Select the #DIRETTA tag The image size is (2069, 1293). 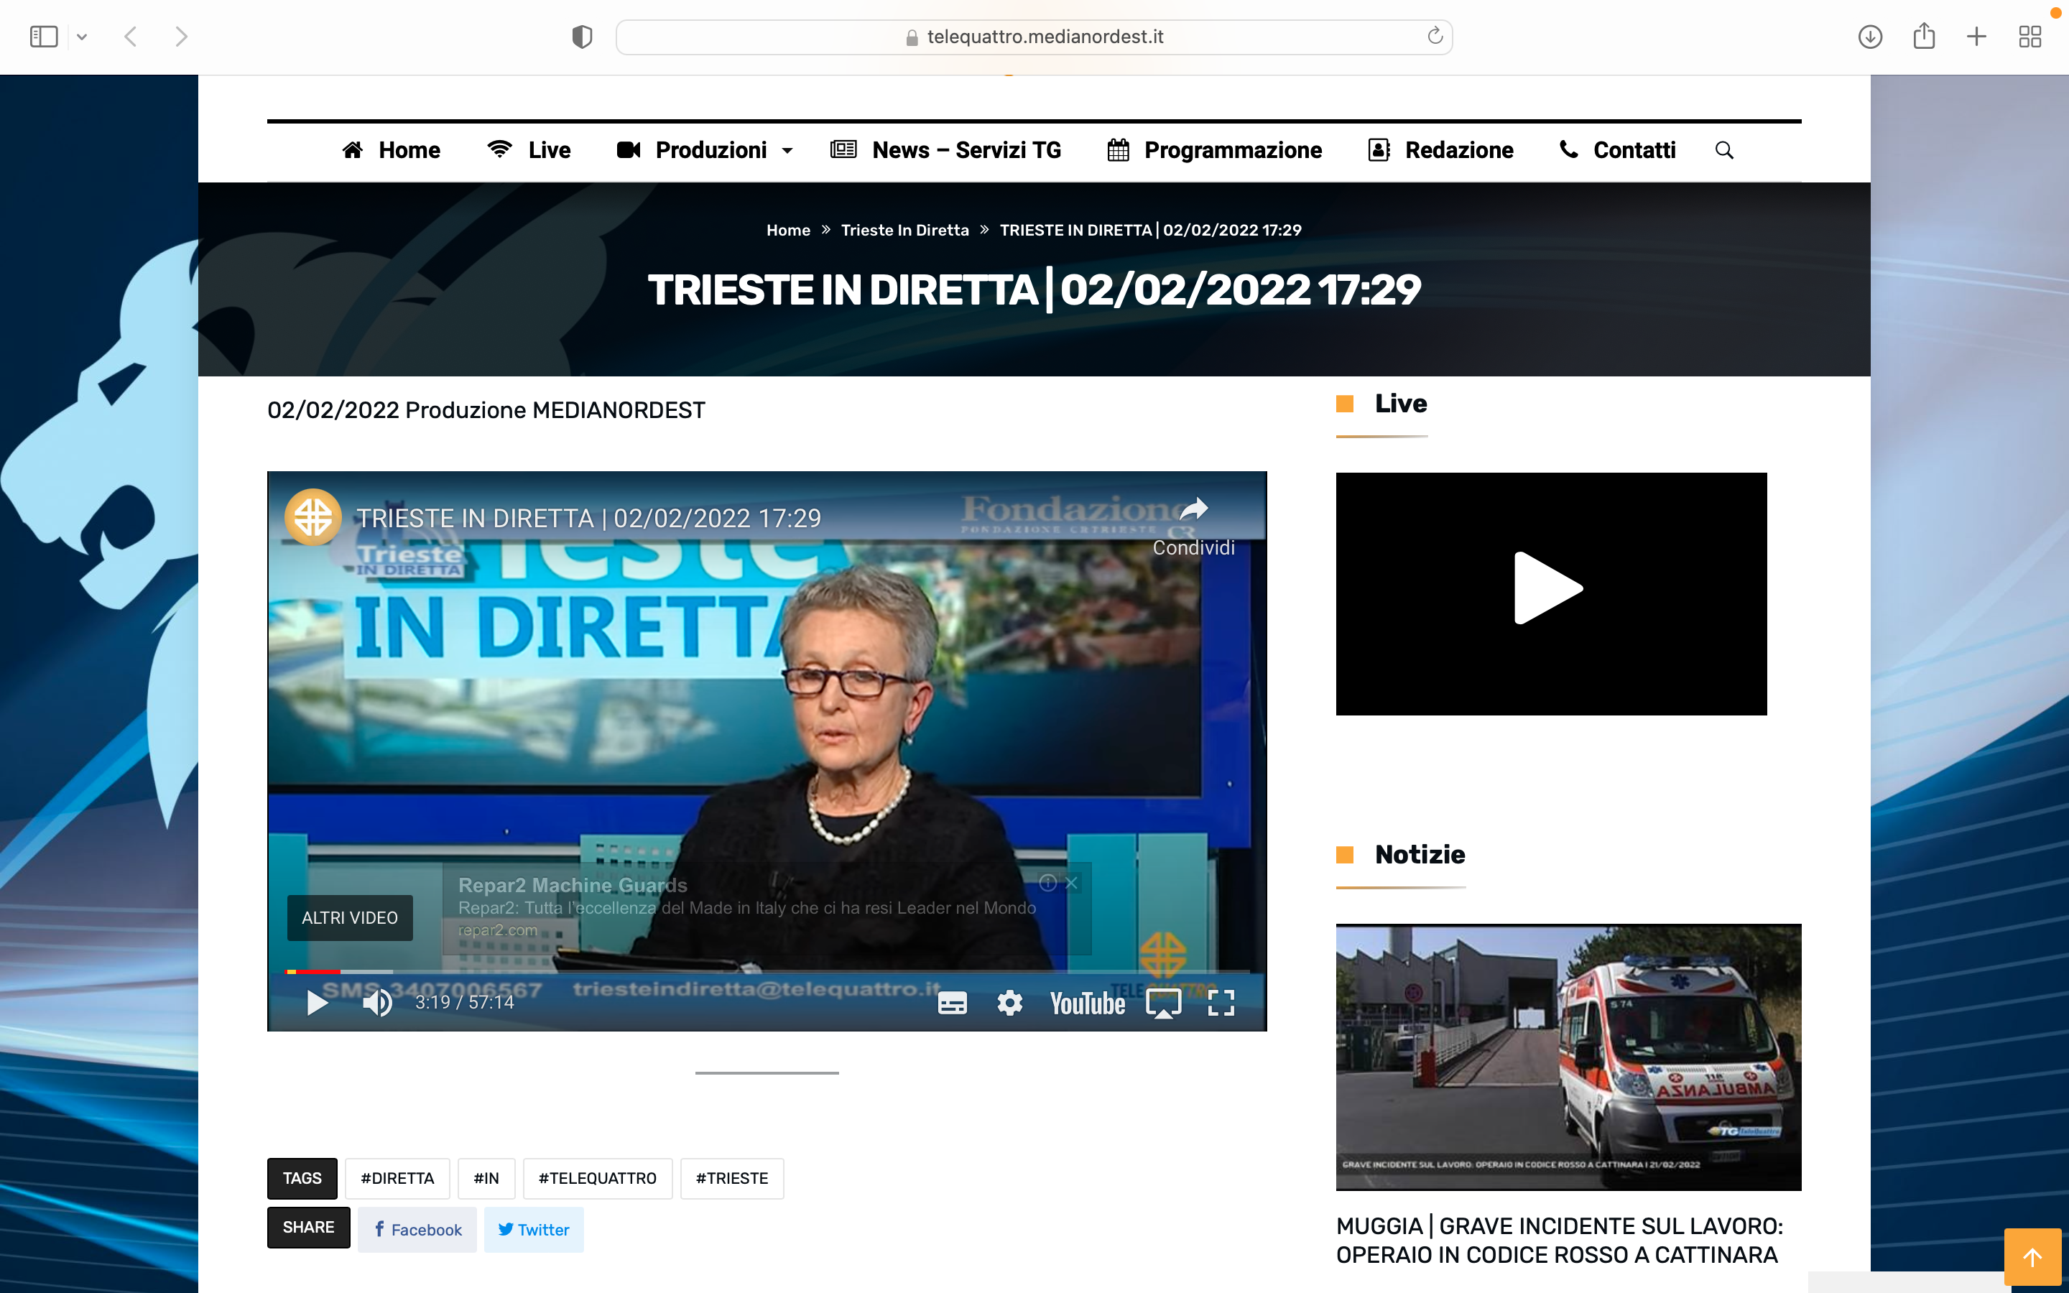point(397,1178)
